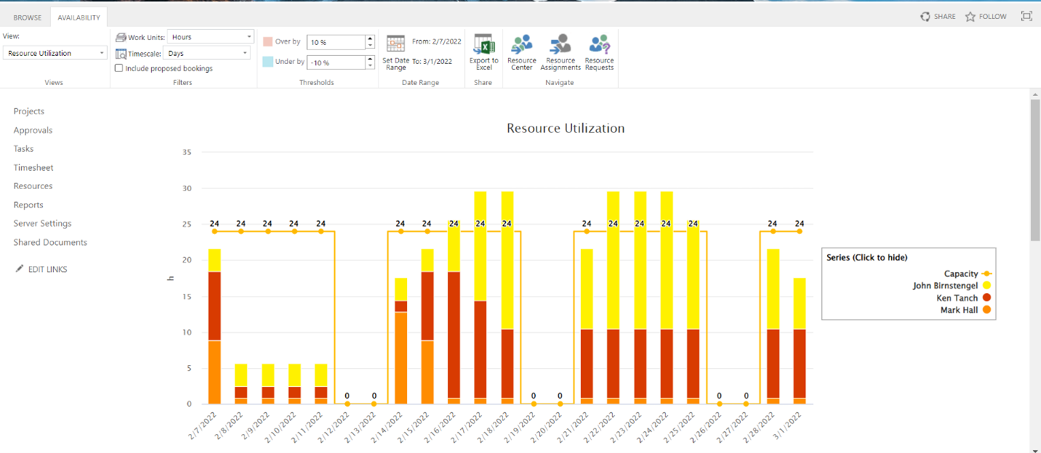Open Resource Center from ribbon

[521, 45]
